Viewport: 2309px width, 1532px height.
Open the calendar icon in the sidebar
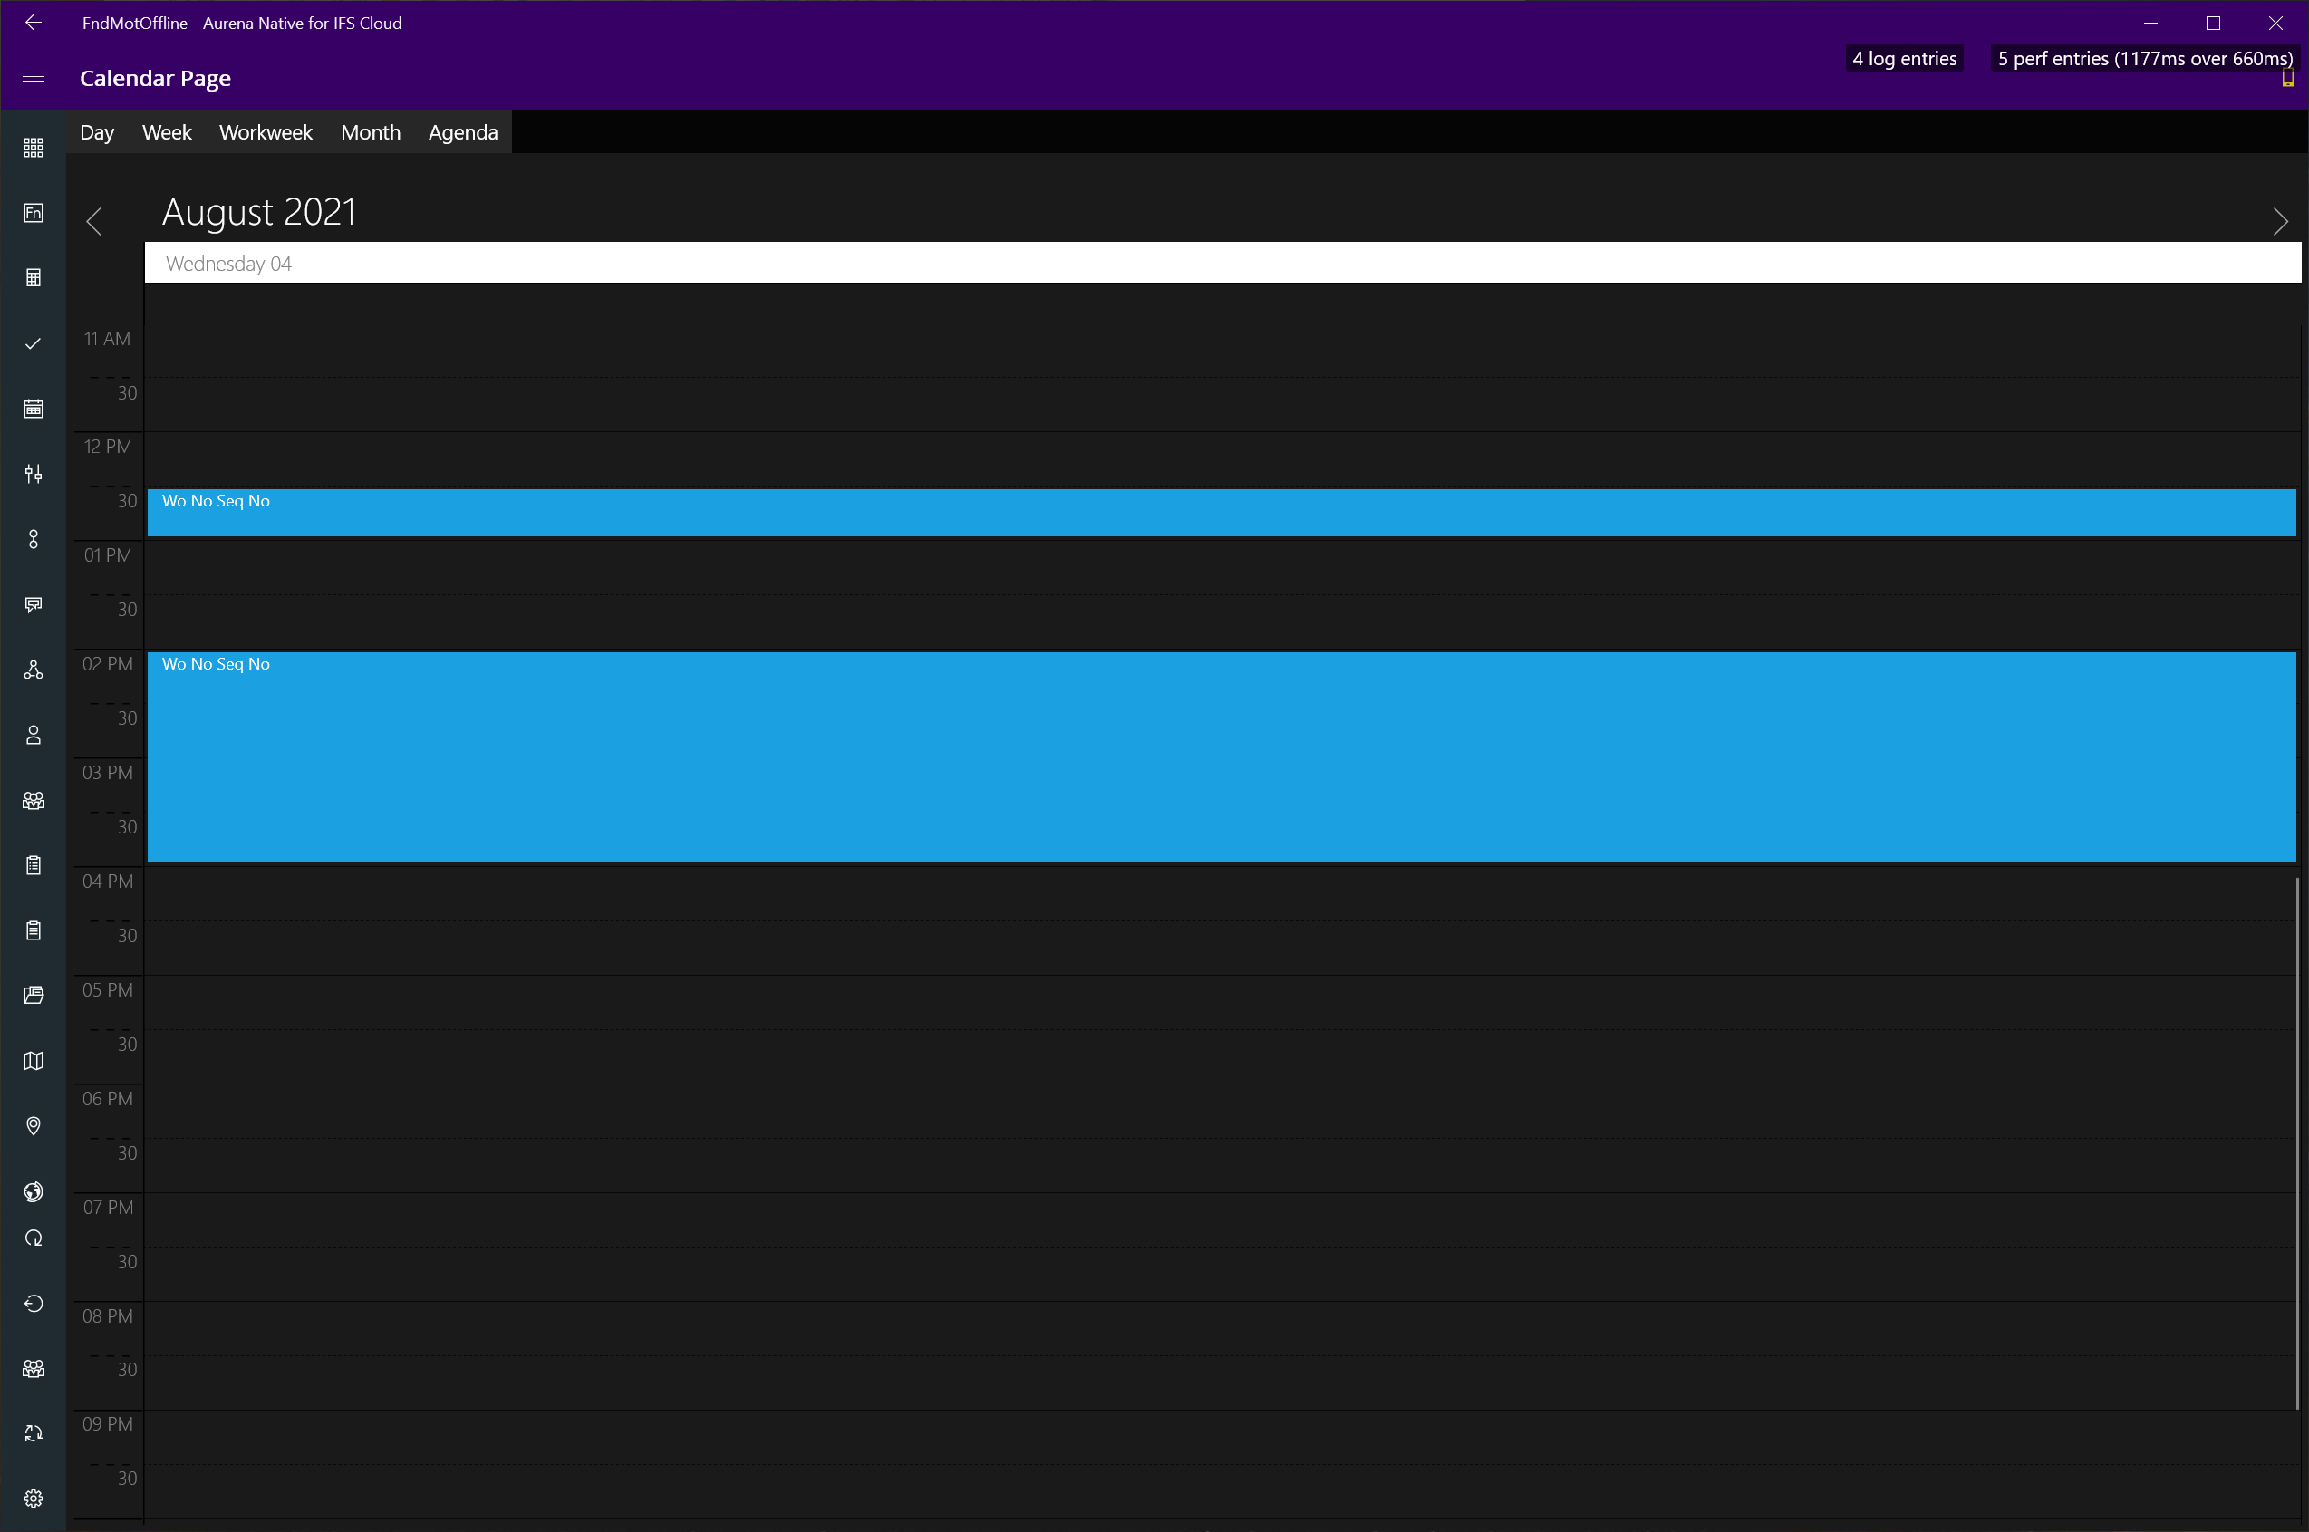34,409
